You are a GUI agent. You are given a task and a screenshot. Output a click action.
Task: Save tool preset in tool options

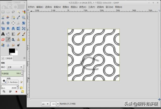[4, 92]
